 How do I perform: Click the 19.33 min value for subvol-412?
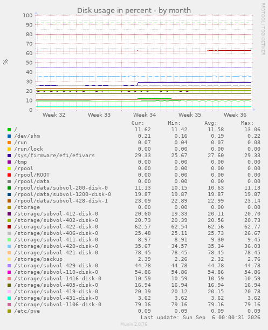tap(180, 214)
